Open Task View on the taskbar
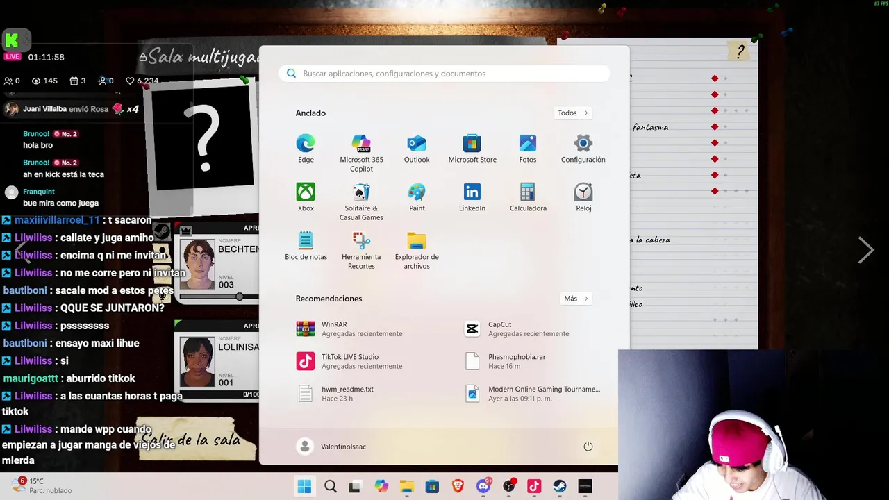889x500 pixels. click(x=355, y=486)
